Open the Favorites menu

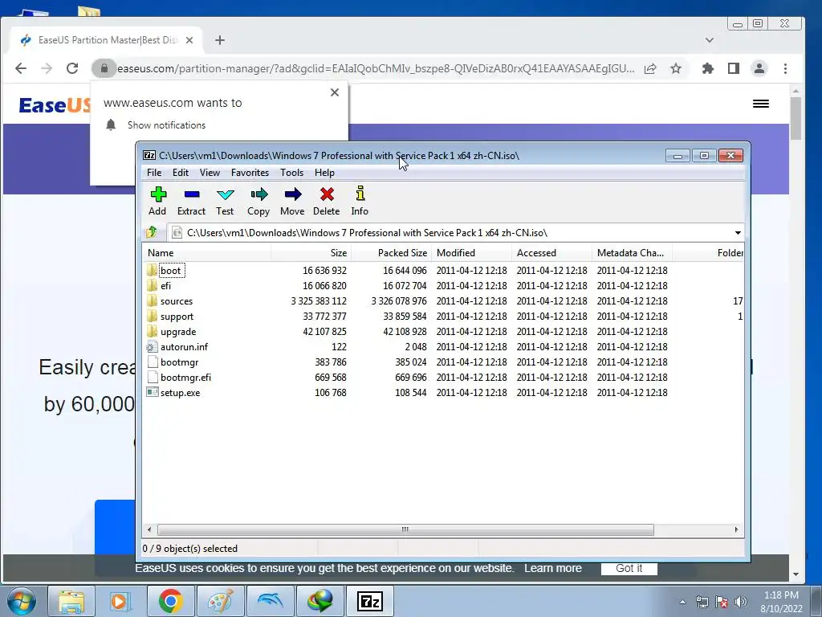250,173
